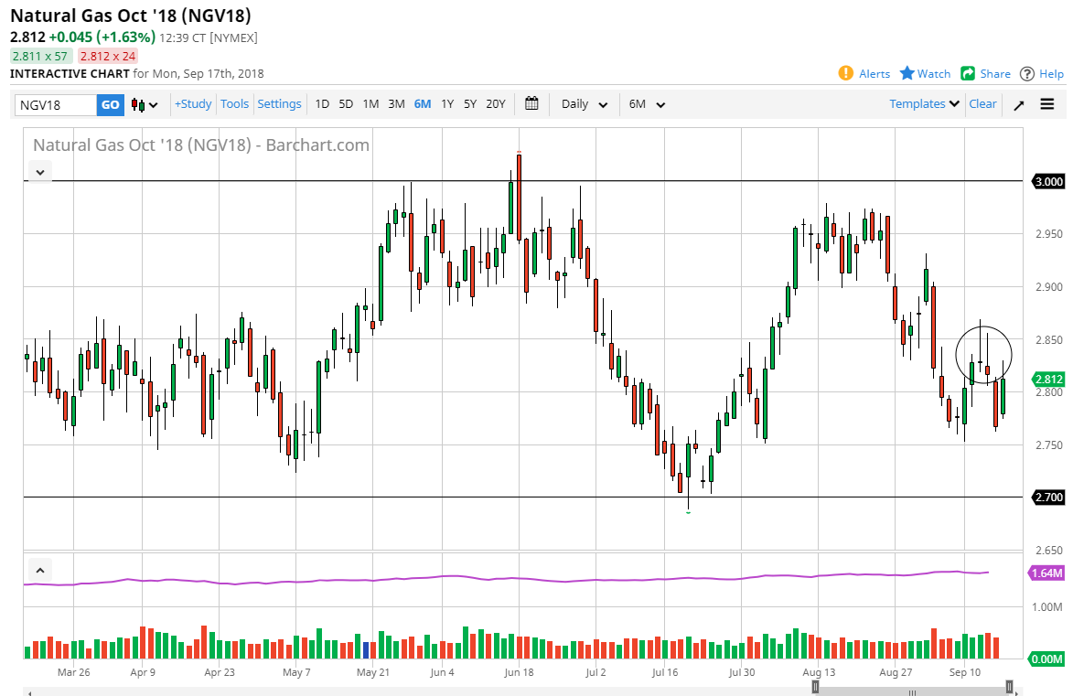
Task: Add symbol to Watch list star
Action: [x=907, y=73]
